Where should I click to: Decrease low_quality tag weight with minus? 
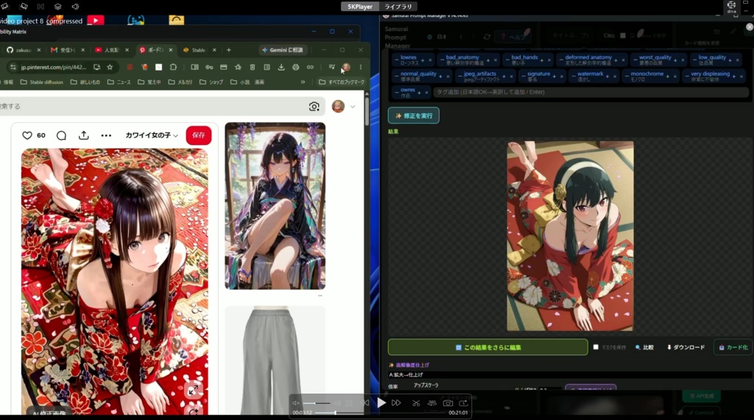tap(694, 60)
